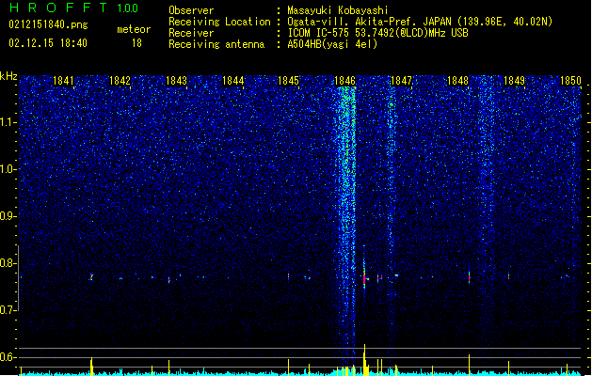The height and width of the screenshot is (376, 592).
Task: Click the tallest yellow amplitude spike below 1846
Action: [x=365, y=359]
